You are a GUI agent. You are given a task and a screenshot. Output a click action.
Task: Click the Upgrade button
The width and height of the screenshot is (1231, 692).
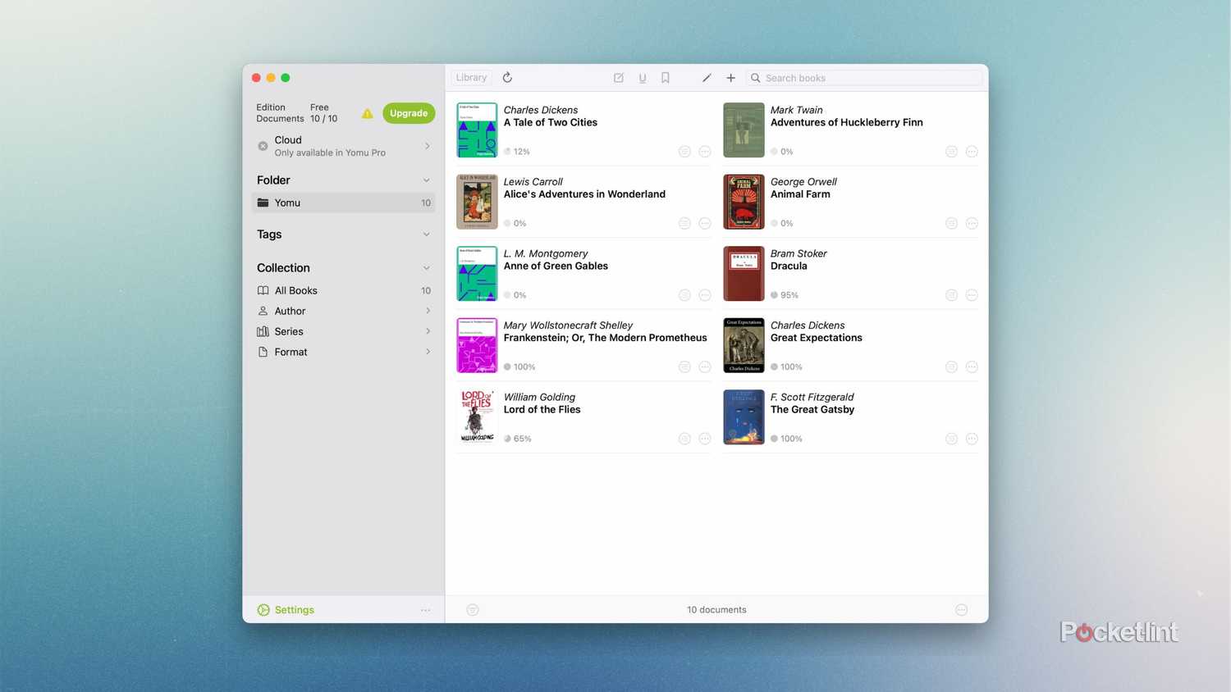pos(408,113)
